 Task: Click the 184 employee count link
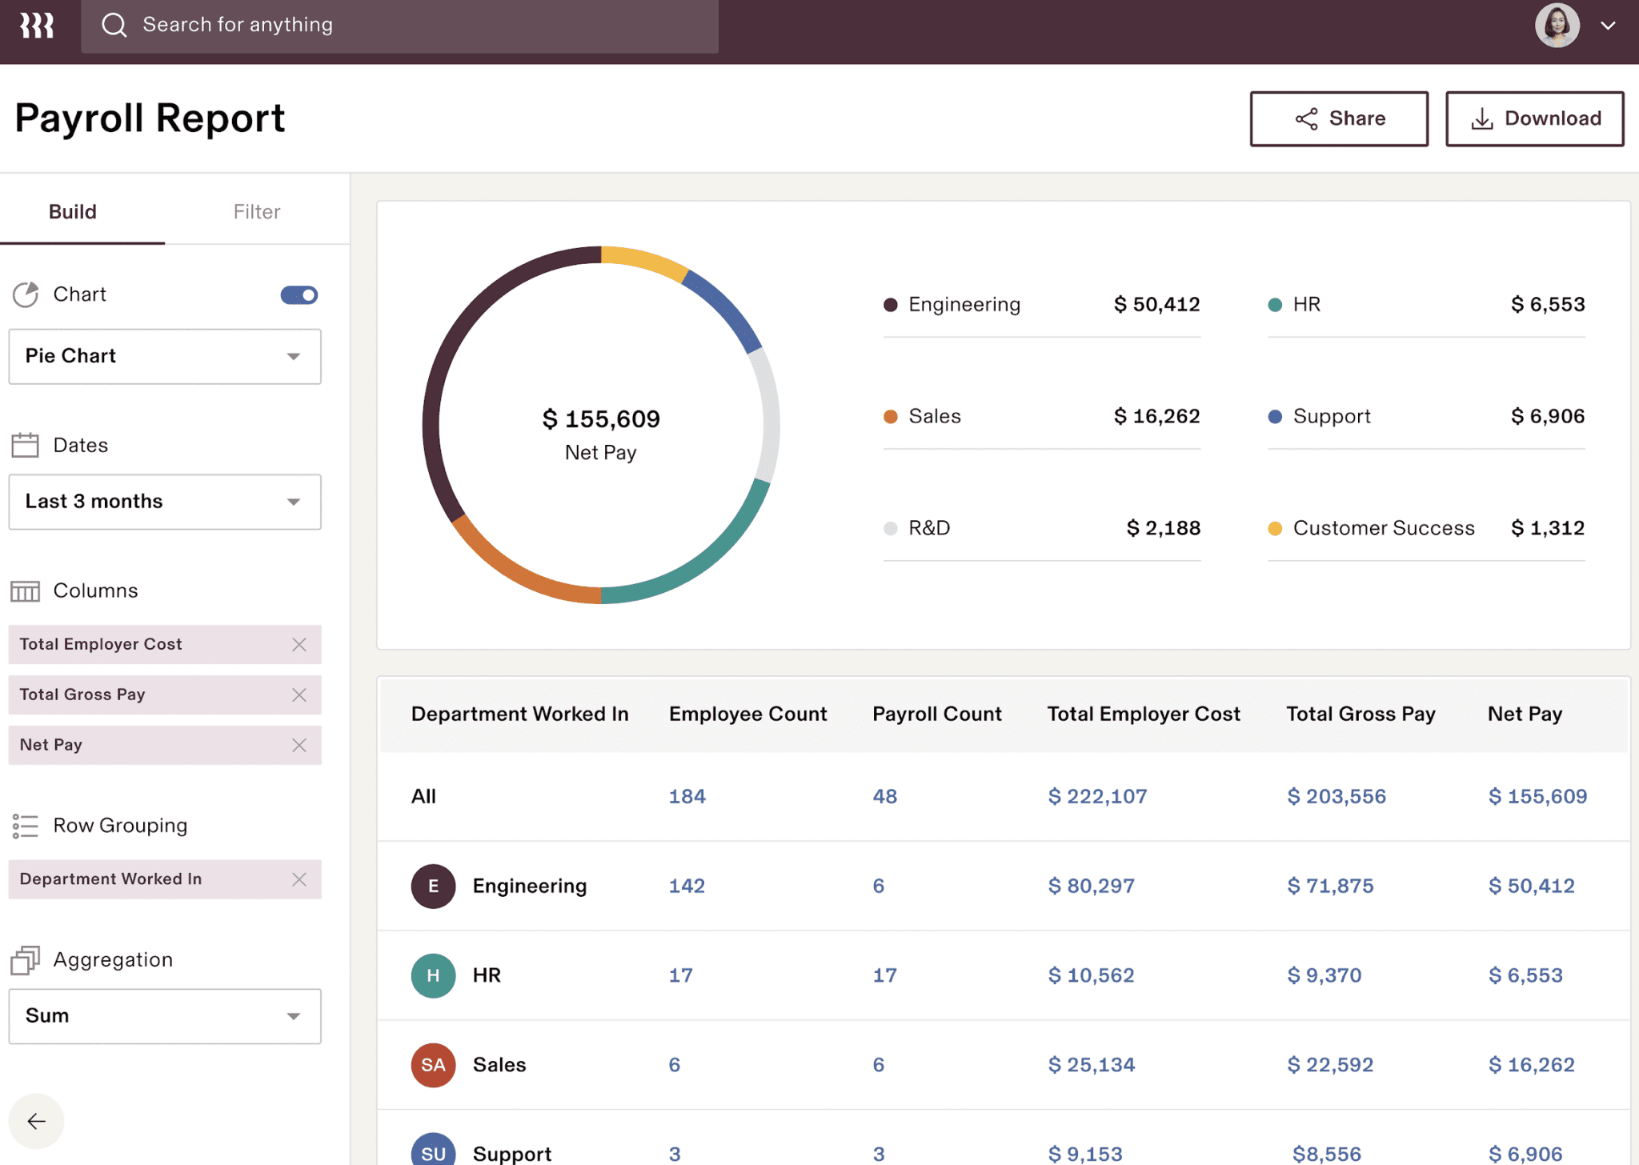[x=687, y=795]
